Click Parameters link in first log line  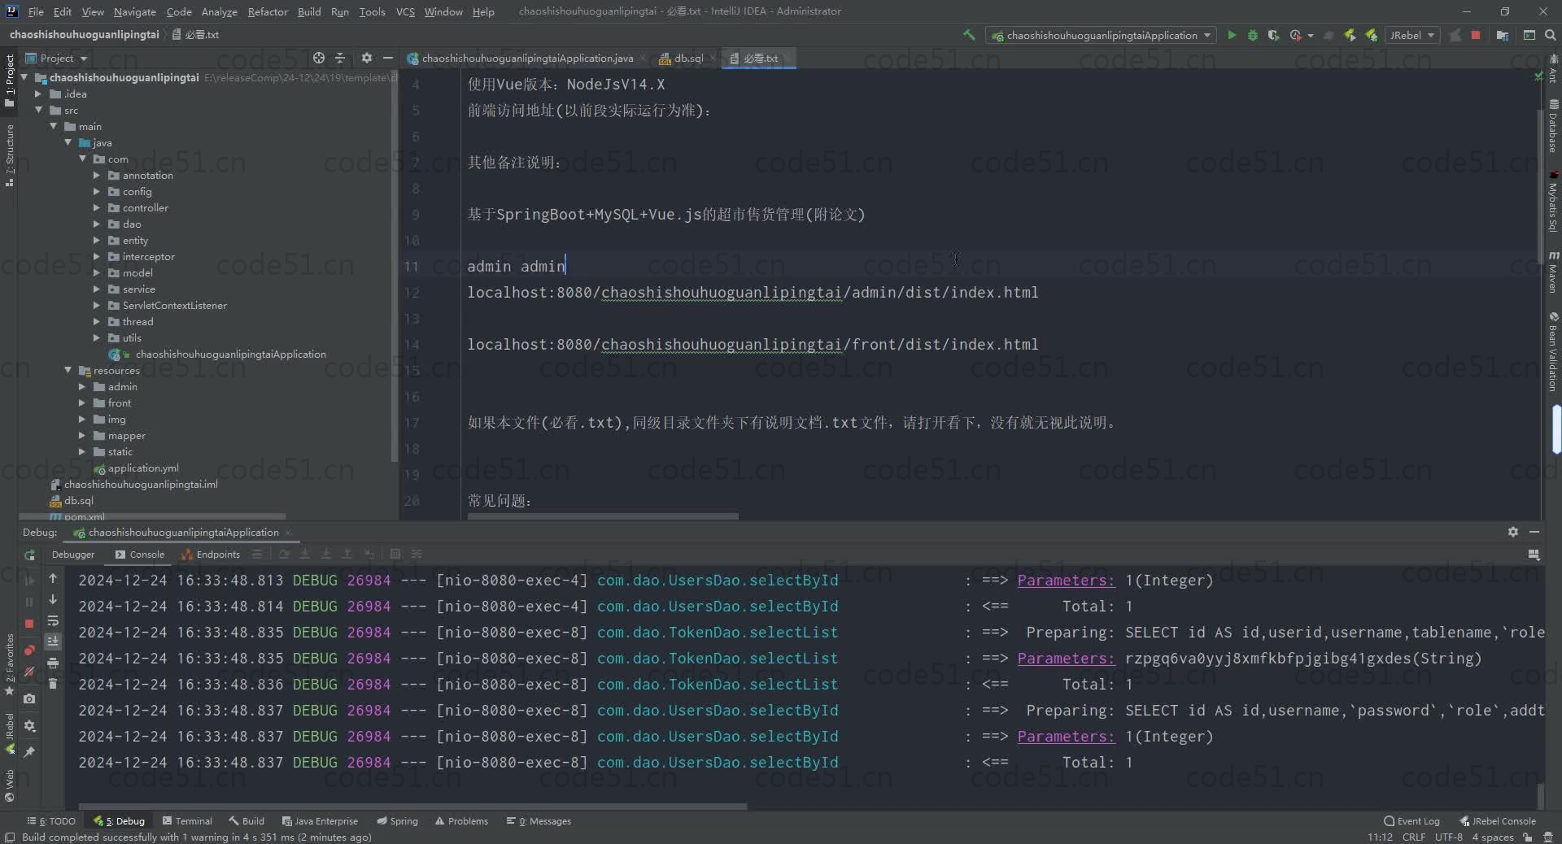pyautogui.click(x=1066, y=581)
